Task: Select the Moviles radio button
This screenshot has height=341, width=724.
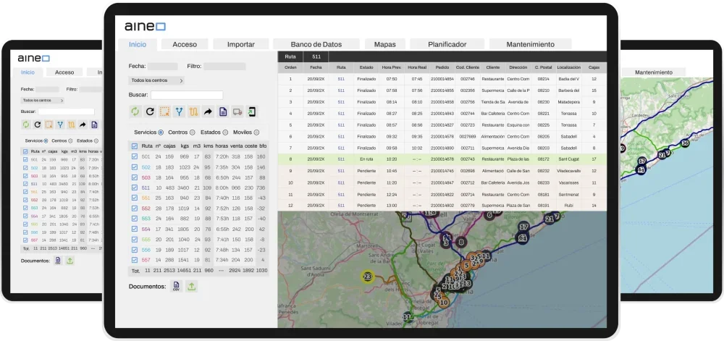Action: (x=257, y=132)
